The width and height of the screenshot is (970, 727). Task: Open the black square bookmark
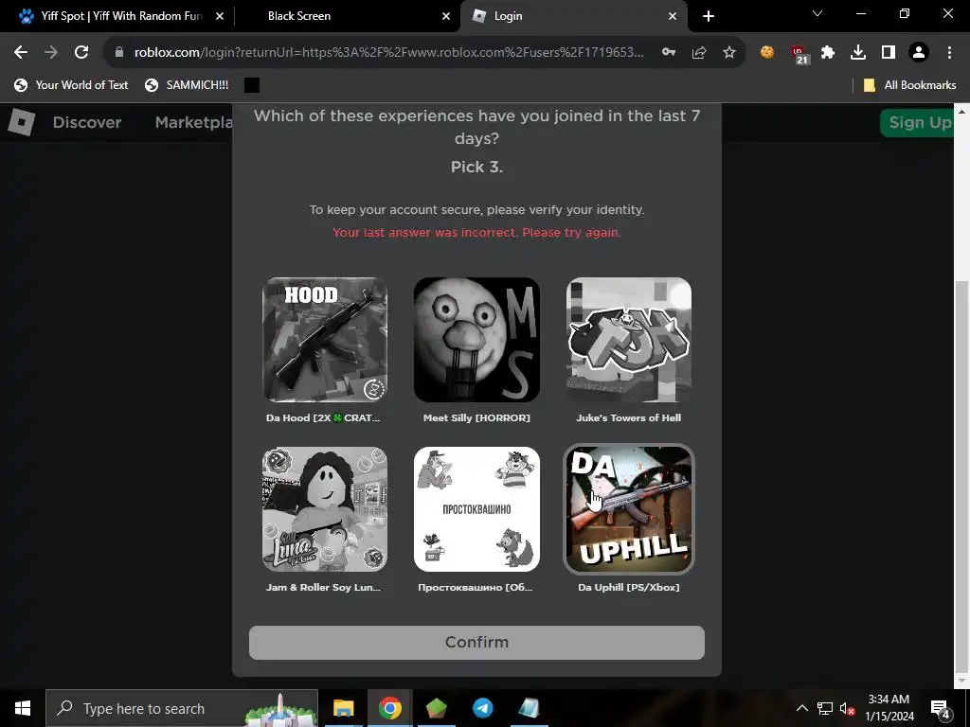pos(252,85)
